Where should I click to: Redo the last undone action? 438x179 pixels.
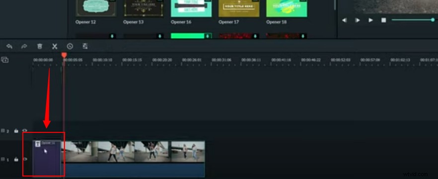[x=24, y=46]
